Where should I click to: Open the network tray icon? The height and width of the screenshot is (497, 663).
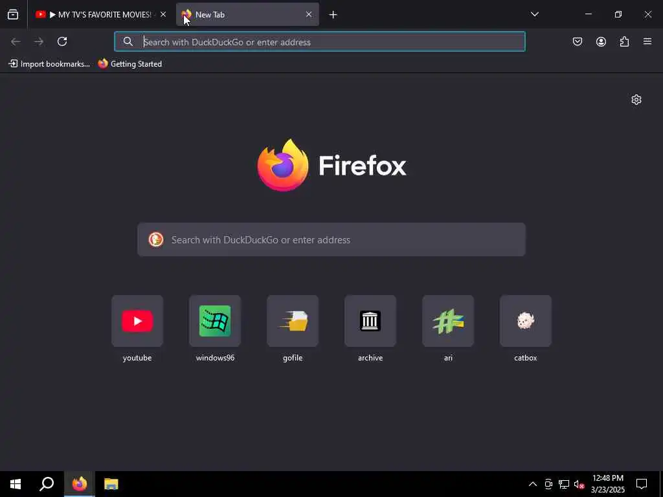pyautogui.click(x=564, y=484)
